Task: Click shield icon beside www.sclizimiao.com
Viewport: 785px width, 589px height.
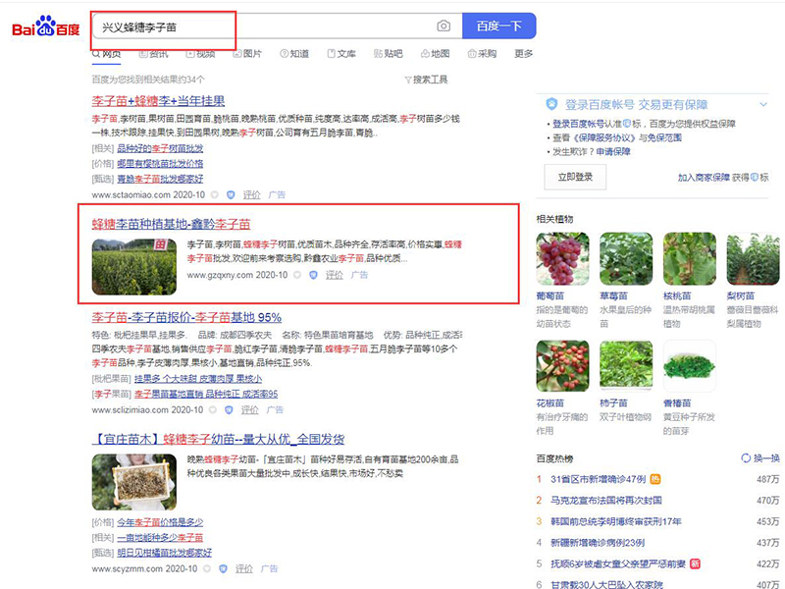Action: coord(229,410)
